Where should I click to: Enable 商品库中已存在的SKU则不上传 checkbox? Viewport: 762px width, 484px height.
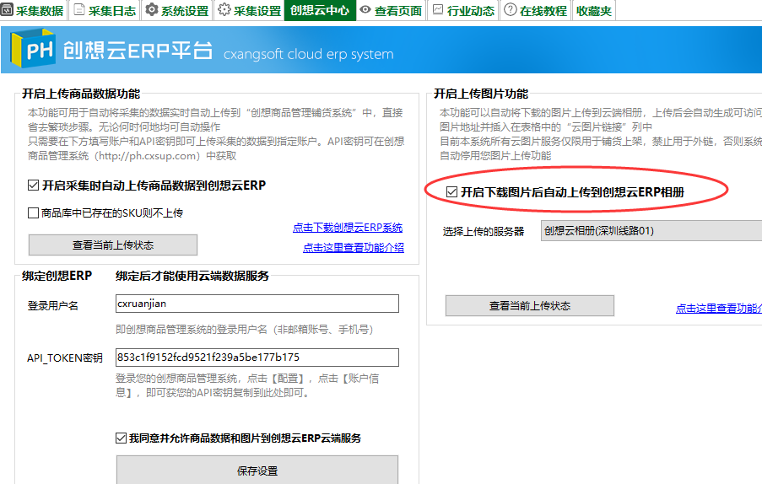[33, 212]
